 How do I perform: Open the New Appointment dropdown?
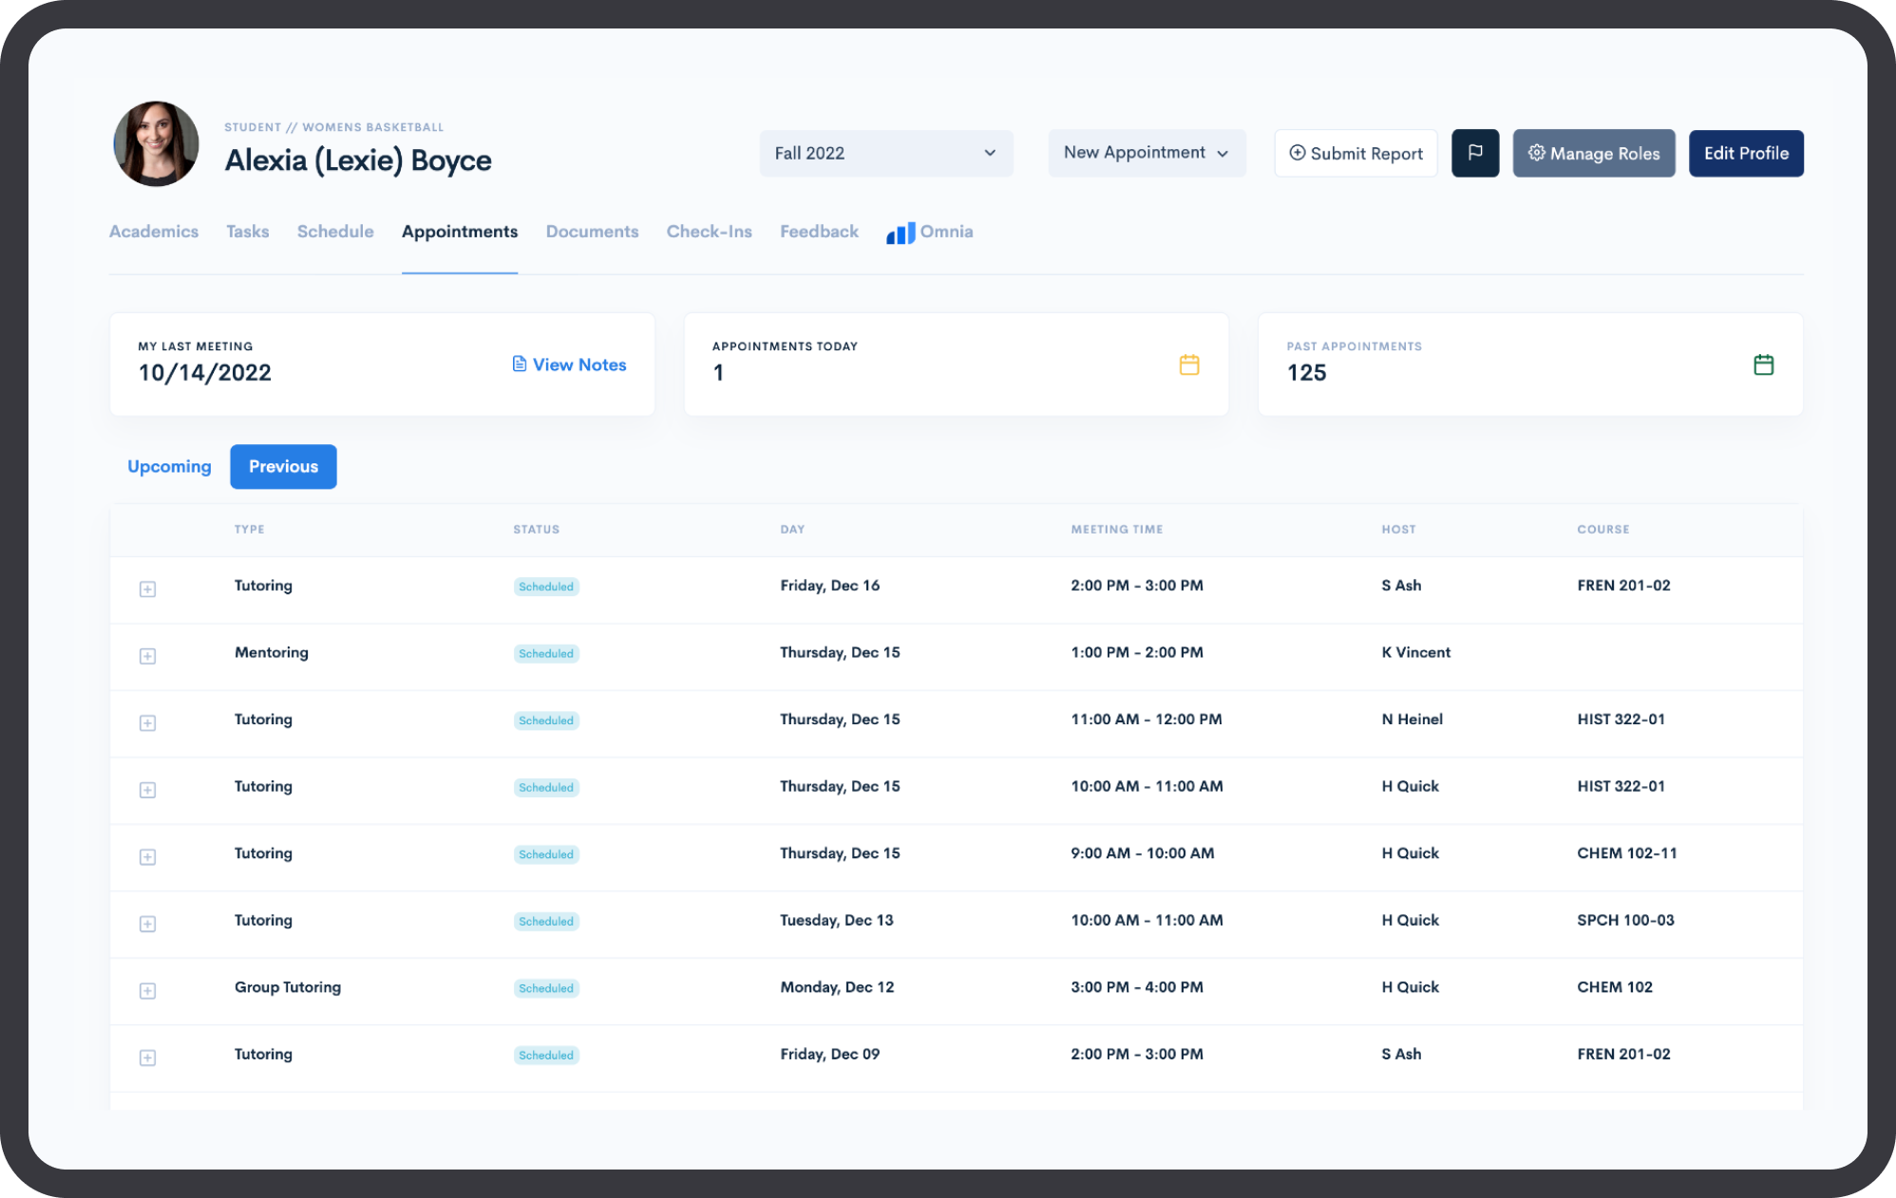coord(1147,153)
